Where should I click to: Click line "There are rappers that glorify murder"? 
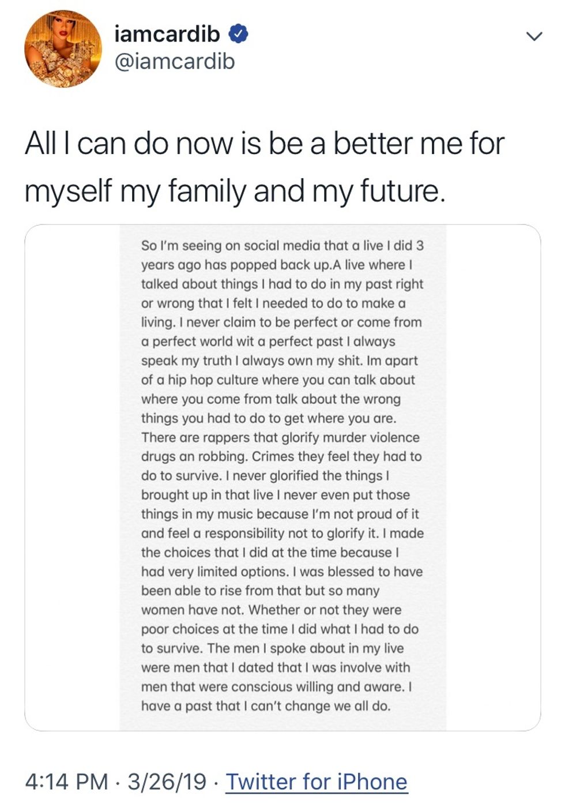(x=280, y=437)
